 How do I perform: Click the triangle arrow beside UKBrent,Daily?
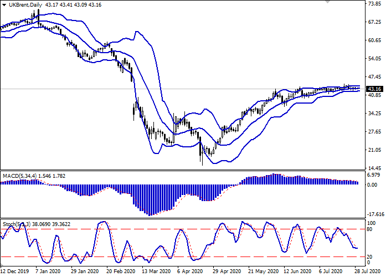tap(4, 5)
